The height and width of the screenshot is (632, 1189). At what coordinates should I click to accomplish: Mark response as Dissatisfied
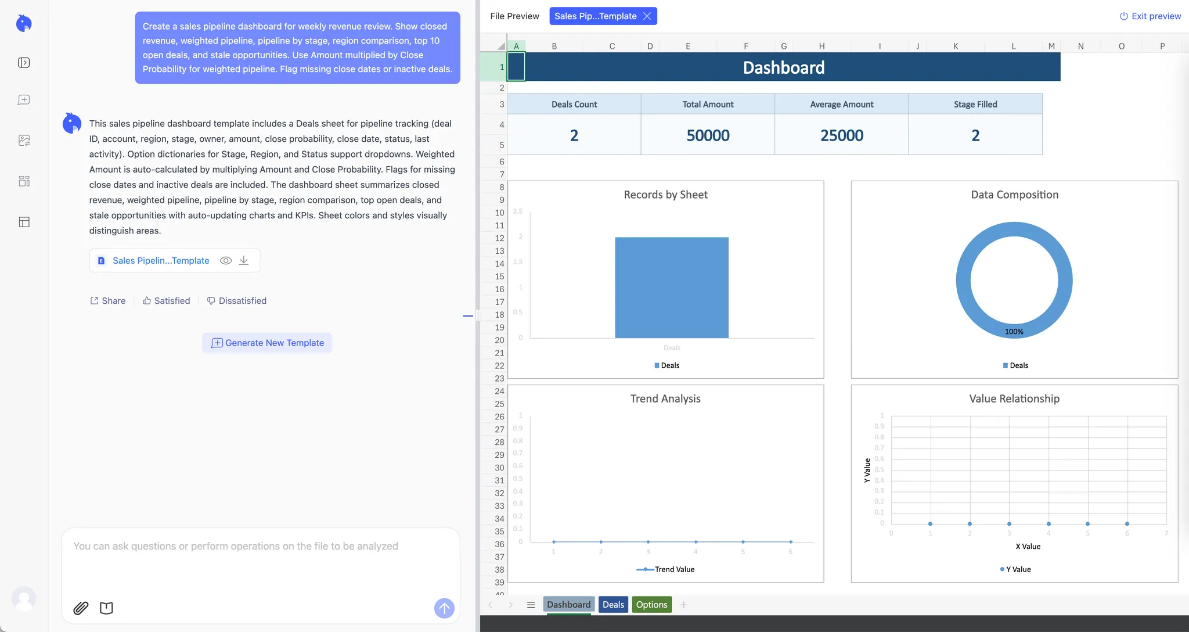237,301
